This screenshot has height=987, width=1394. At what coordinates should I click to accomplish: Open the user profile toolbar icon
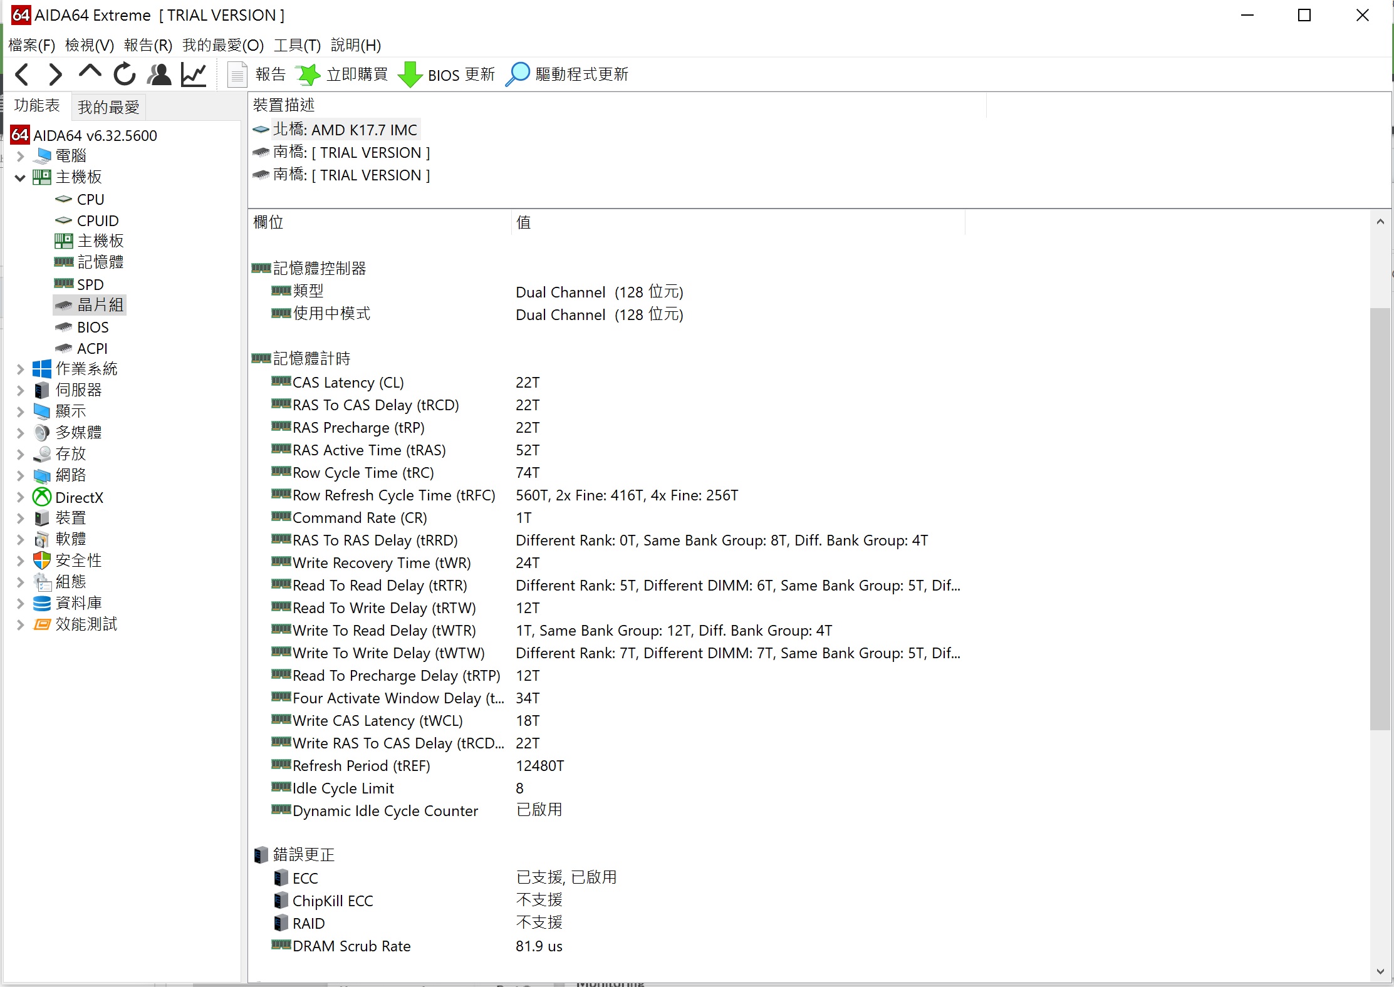point(159,75)
